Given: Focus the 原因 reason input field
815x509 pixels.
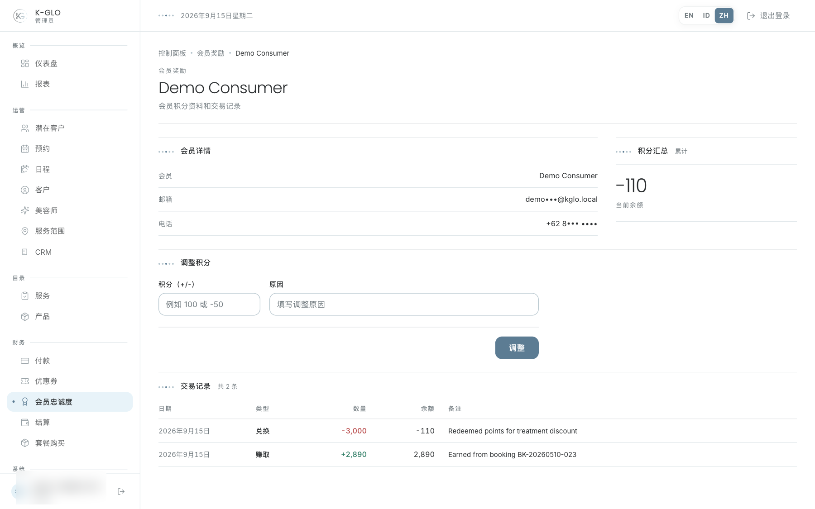Looking at the screenshot, I should click(404, 304).
